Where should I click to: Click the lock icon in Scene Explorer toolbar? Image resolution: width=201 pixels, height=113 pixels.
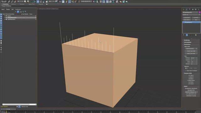pos(21,12)
